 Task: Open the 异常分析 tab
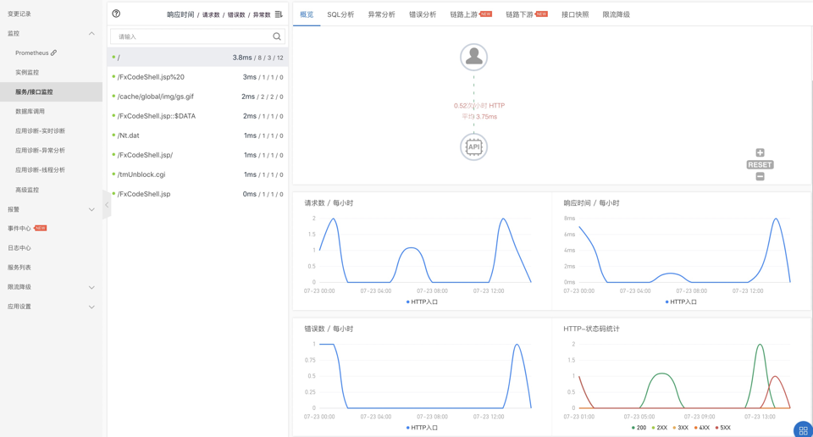[x=382, y=14]
